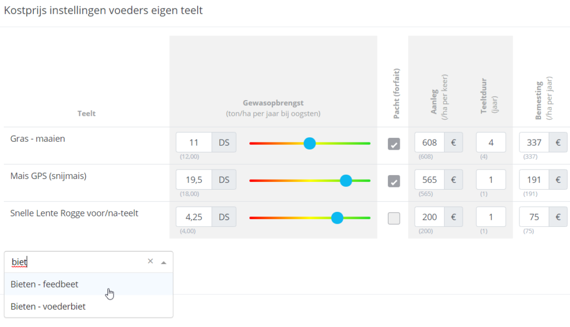
Task: Click the Gras Aanleg field showing 608
Action: (x=430, y=142)
